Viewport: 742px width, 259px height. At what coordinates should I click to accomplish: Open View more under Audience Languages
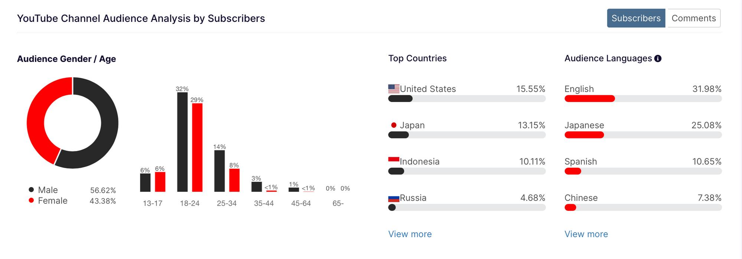[x=586, y=234]
